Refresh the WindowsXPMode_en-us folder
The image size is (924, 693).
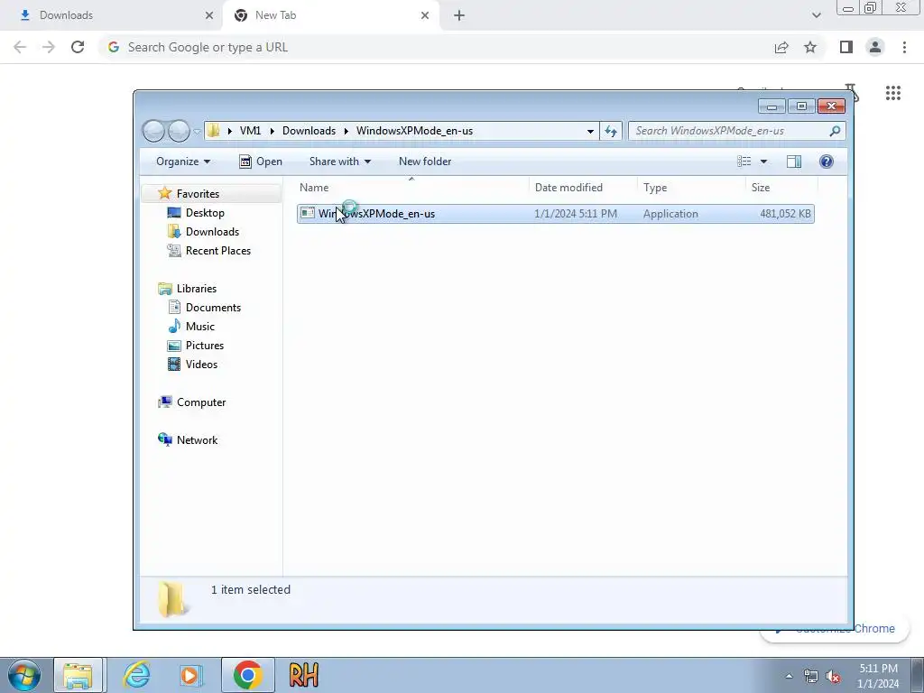[611, 132]
